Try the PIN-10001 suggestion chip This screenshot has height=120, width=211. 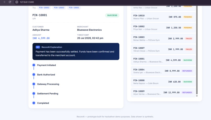tap(74, 8)
